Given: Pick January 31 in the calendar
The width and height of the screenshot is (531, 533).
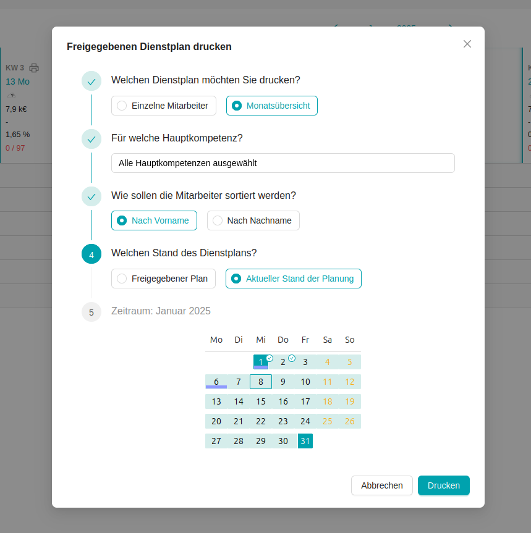Looking at the screenshot, I should tap(305, 441).
